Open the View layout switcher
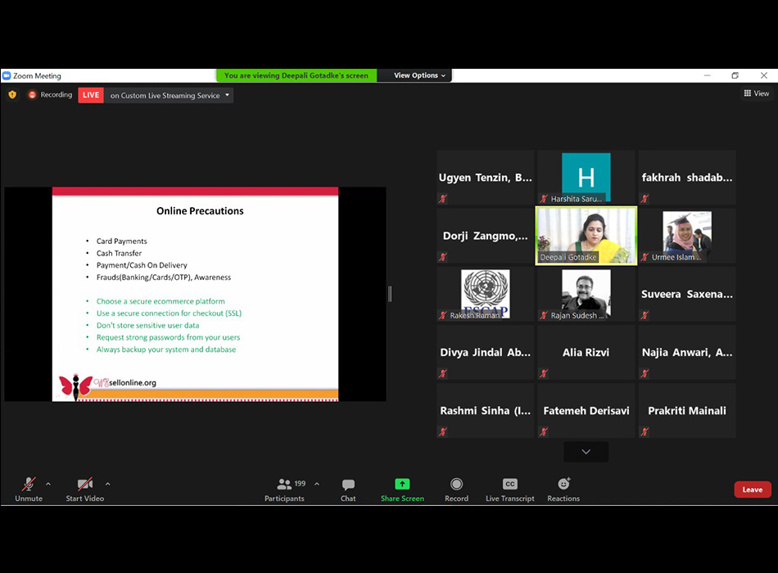Image resolution: width=778 pixels, height=573 pixels. (x=756, y=93)
